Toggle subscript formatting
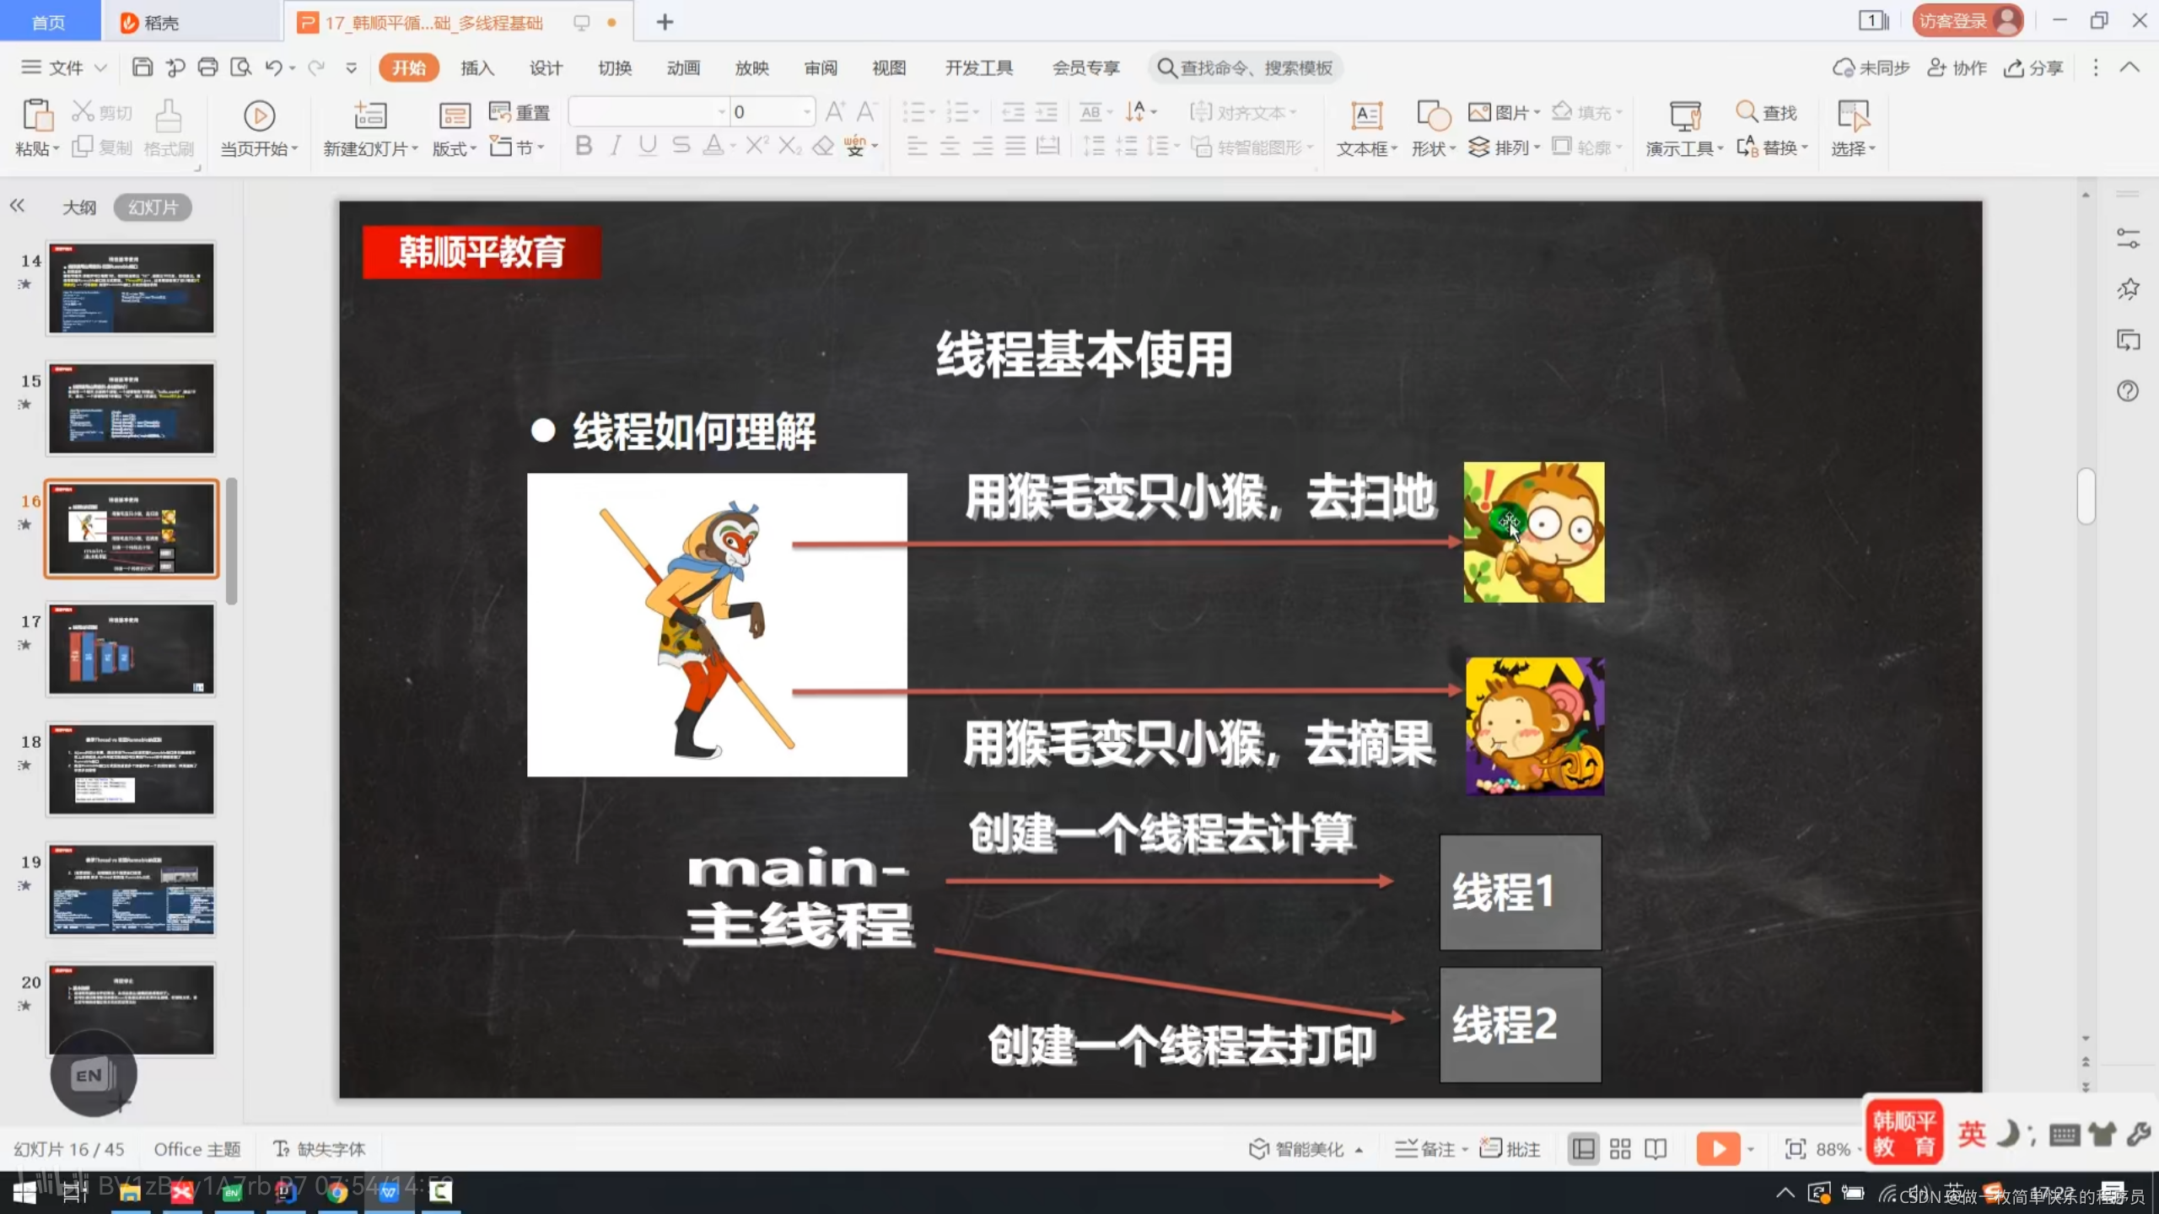 tap(790, 147)
